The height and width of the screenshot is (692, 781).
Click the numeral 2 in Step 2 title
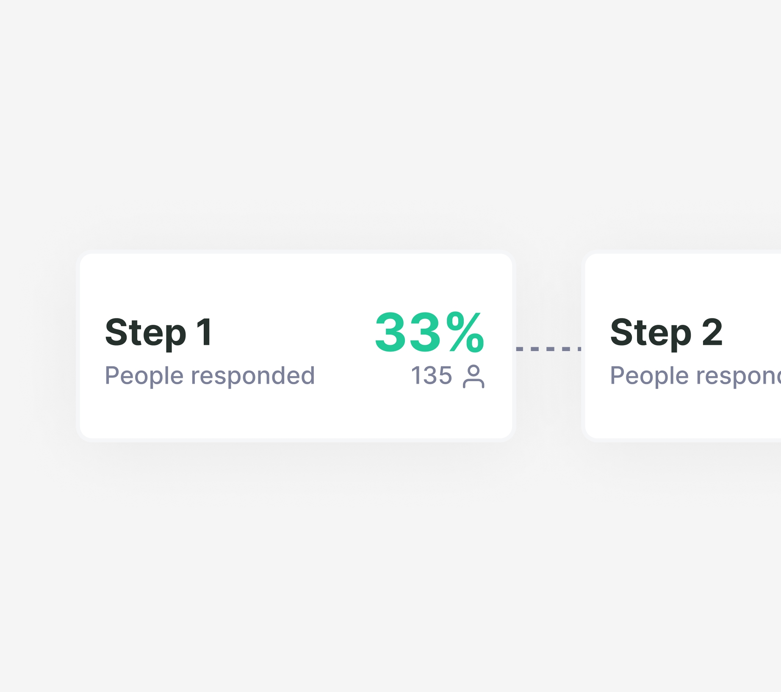tap(712, 332)
